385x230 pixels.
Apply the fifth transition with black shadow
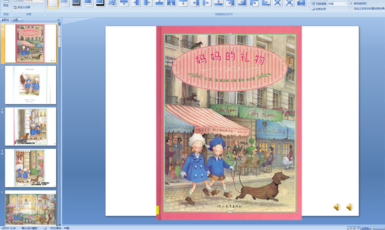100,3
